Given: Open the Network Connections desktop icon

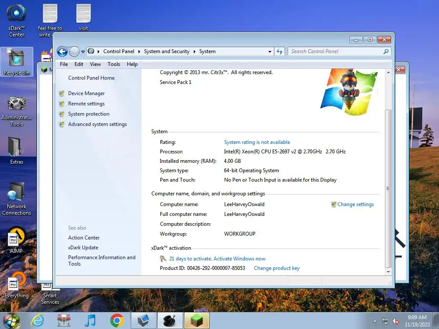Looking at the screenshot, I should 17,199.
